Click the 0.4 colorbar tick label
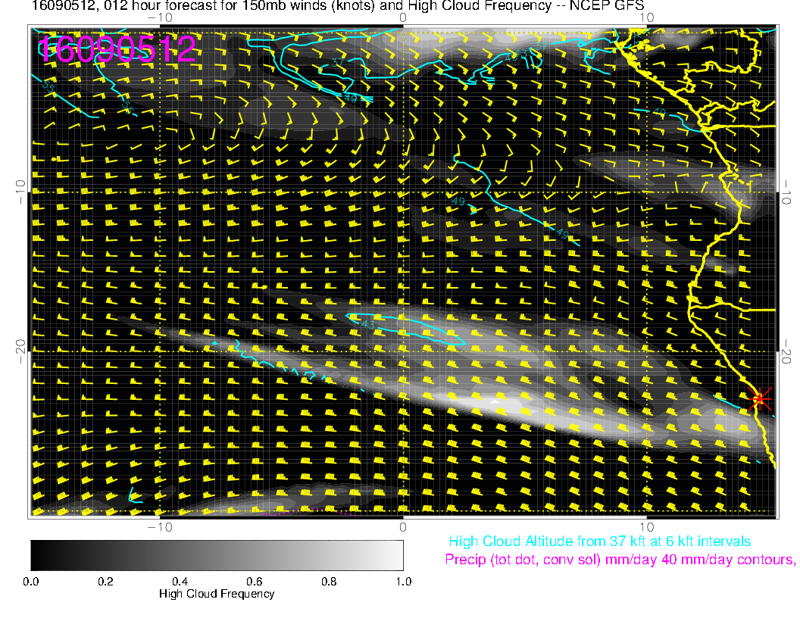800x618 pixels. (180, 582)
